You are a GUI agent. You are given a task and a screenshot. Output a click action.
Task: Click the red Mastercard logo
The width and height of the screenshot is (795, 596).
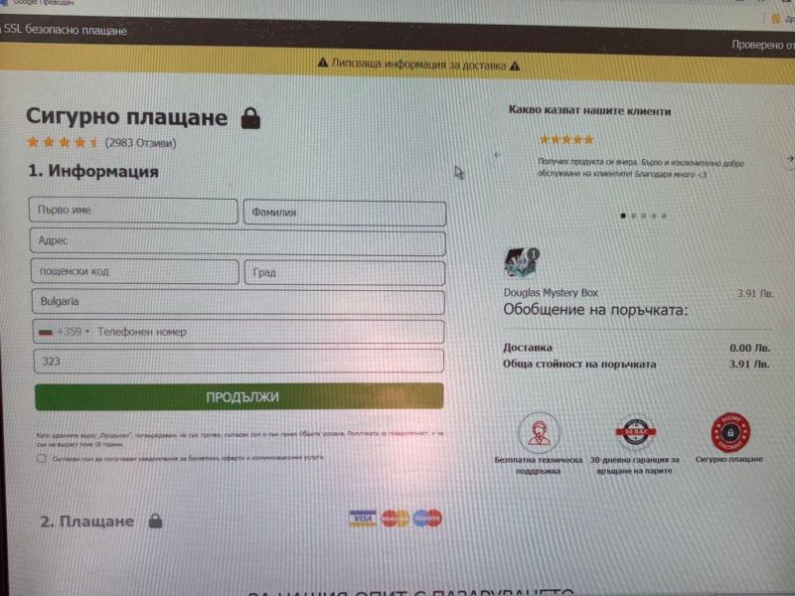click(x=396, y=519)
